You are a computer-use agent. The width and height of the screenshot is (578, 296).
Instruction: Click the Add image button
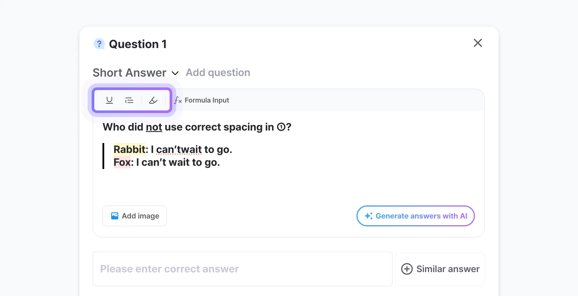(x=135, y=216)
